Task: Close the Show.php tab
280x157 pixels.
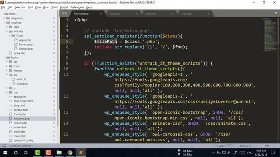Action: [x=208, y=14]
